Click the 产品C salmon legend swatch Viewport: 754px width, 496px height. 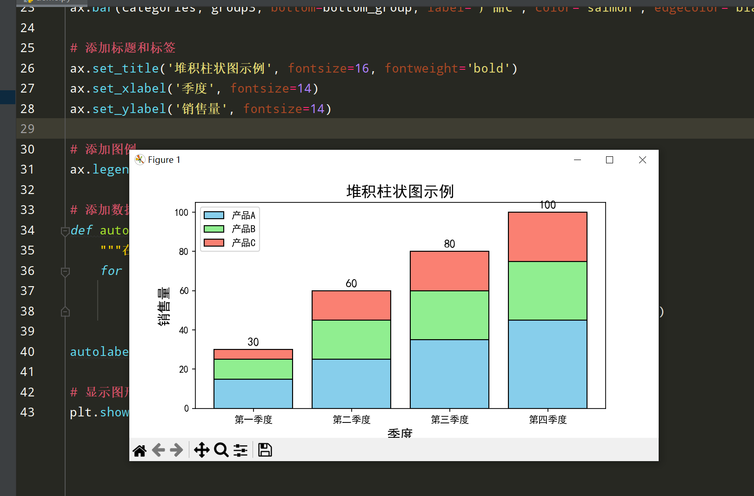(214, 242)
